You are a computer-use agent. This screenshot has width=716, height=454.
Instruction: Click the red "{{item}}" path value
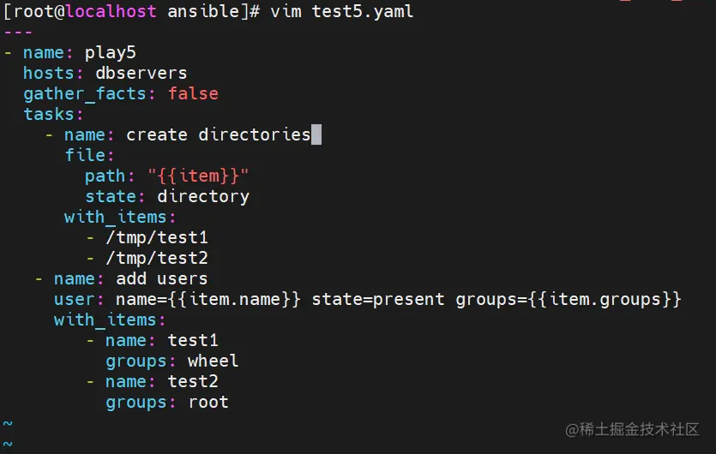(x=198, y=176)
